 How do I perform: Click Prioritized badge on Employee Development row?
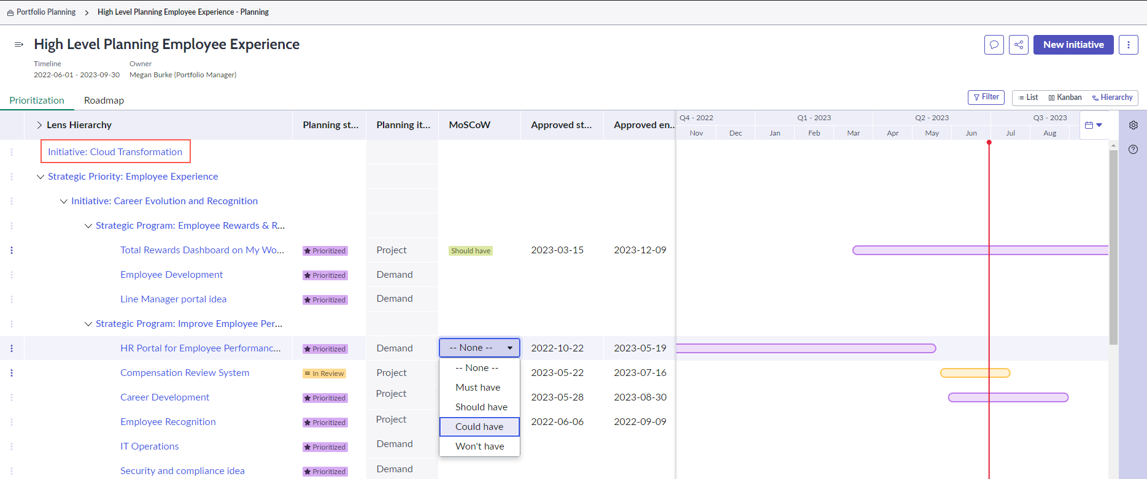325,275
